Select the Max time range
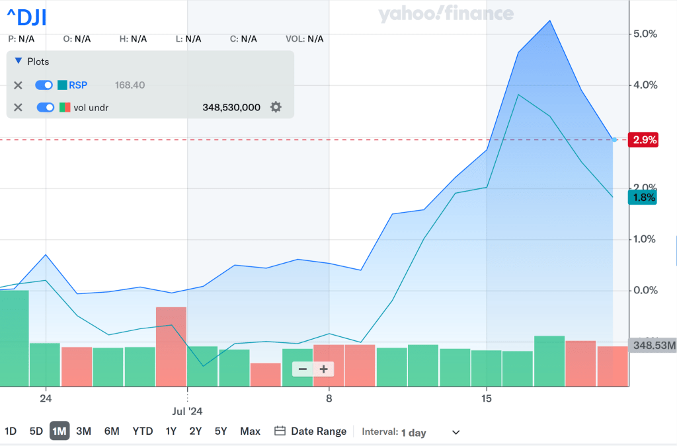677x446 pixels. point(250,431)
